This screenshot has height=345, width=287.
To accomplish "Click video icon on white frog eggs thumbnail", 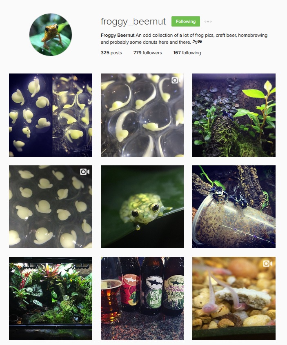I will point(85,171).
